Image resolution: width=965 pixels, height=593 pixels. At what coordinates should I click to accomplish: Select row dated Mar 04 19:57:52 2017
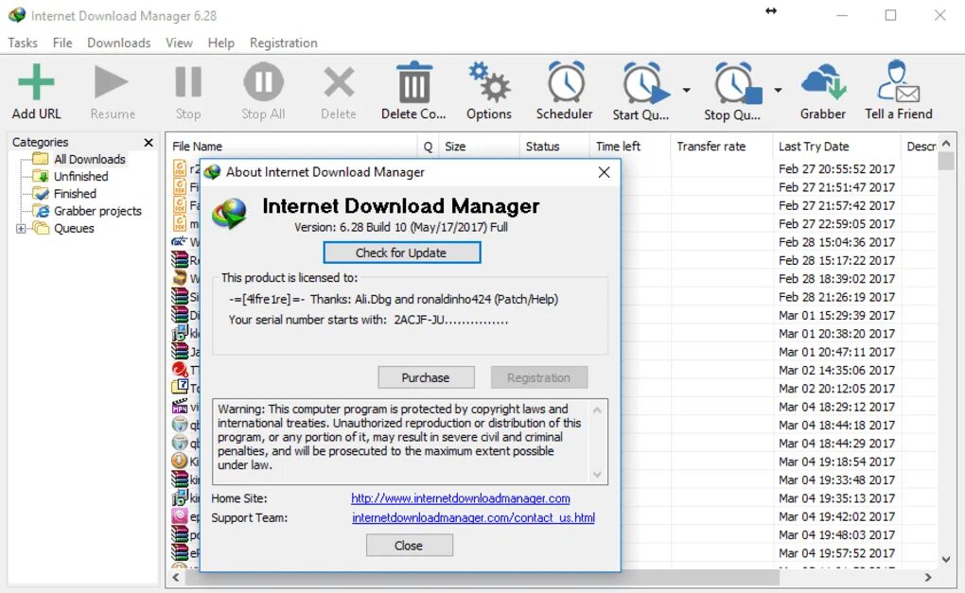tap(836, 553)
